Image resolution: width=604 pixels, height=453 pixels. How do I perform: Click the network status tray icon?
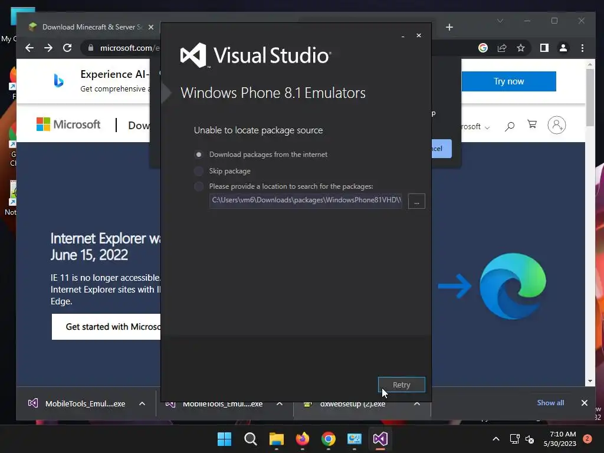(x=514, y=439)
